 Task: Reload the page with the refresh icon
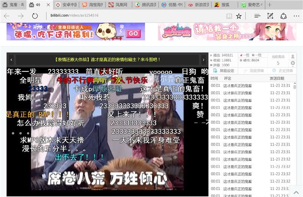35,16
